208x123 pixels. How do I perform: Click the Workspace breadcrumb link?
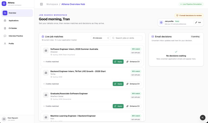click(52, 4)
